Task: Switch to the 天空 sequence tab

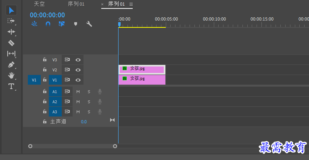Action: tap(39, 4)
